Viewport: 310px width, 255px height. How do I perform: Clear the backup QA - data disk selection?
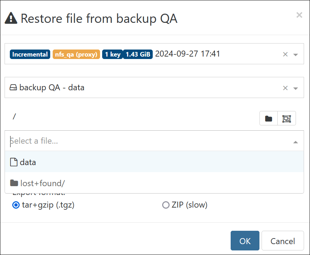[x=285, y=88]
